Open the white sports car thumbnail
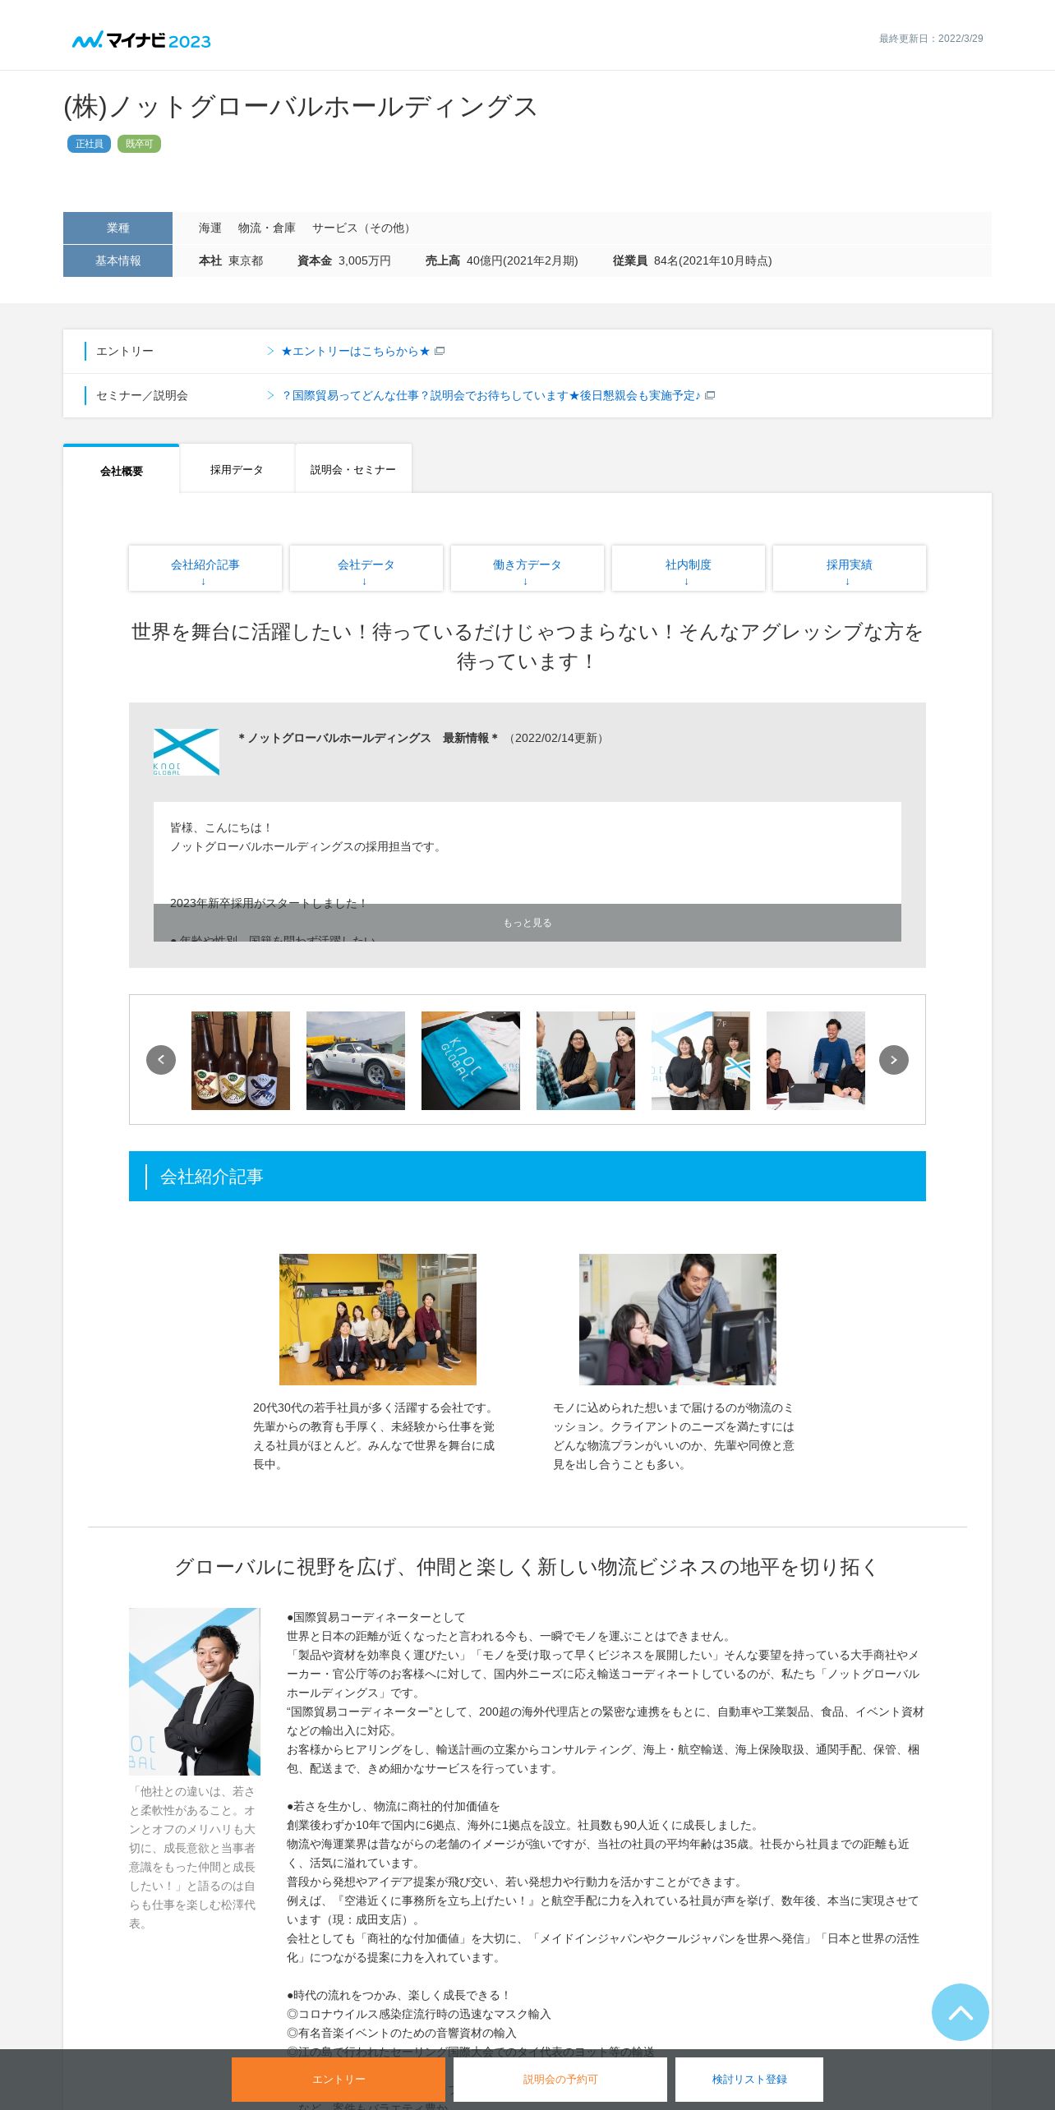This screenshot has height=2110, width=1055. 356,1061
